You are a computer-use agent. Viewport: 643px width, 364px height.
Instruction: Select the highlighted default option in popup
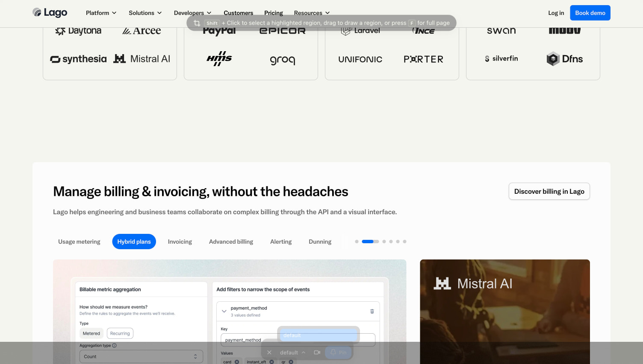(x=319, y=335)
